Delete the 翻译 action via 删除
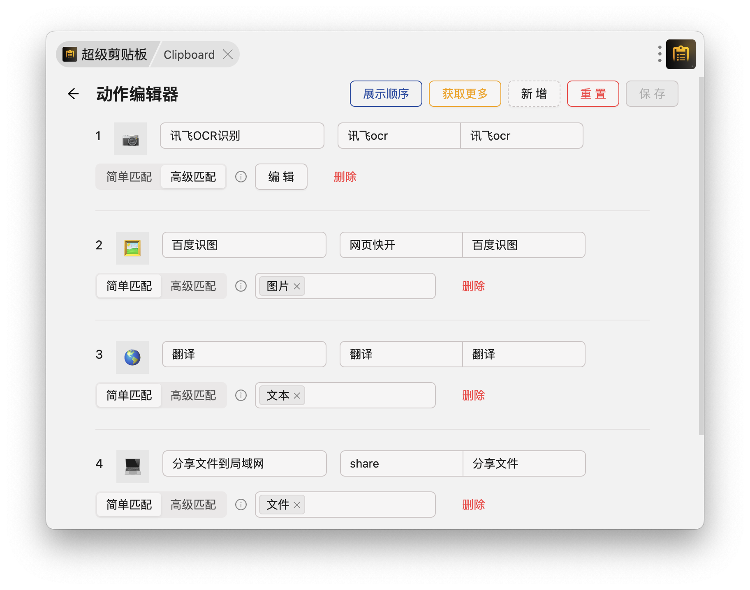This screenshot has height=590, width=750. (x=474, y=395)
